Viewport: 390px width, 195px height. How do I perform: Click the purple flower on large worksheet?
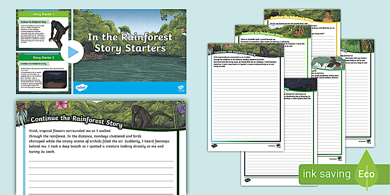180,108
